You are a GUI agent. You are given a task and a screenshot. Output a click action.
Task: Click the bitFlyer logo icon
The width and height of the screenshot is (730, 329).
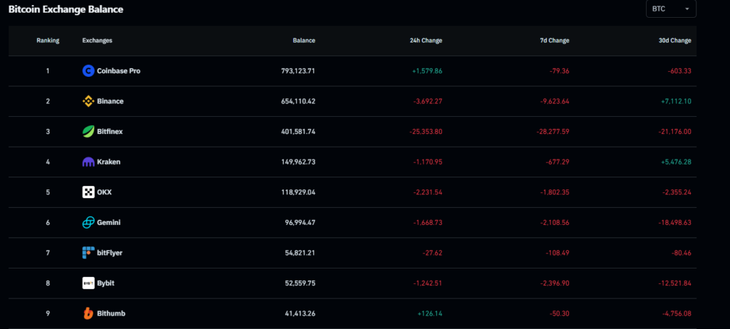click(88, 253)
